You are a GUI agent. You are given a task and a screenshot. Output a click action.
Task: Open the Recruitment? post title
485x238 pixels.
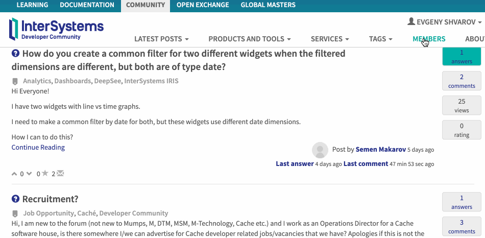(x=51, y=199)
